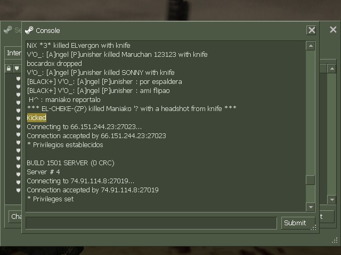Click the partially hidden Change filters button
341x255 pixels.
pos(15,216)
